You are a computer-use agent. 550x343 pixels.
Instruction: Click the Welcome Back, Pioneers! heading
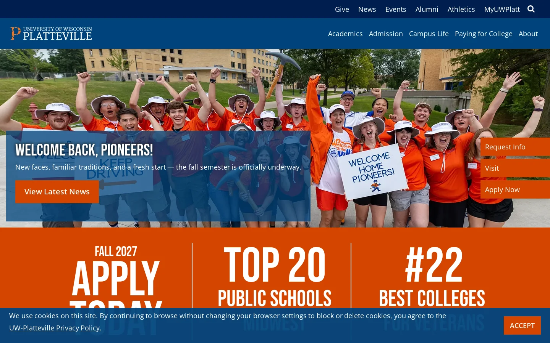[x=84, y=150]
